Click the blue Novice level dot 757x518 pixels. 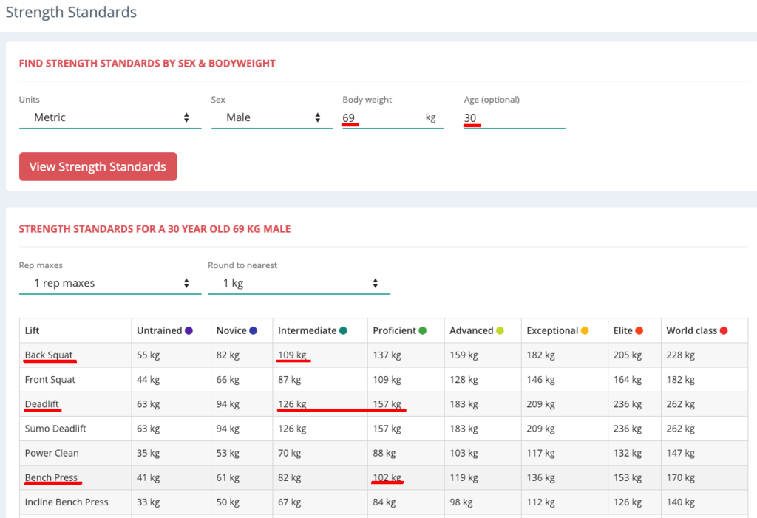[253, 331]
